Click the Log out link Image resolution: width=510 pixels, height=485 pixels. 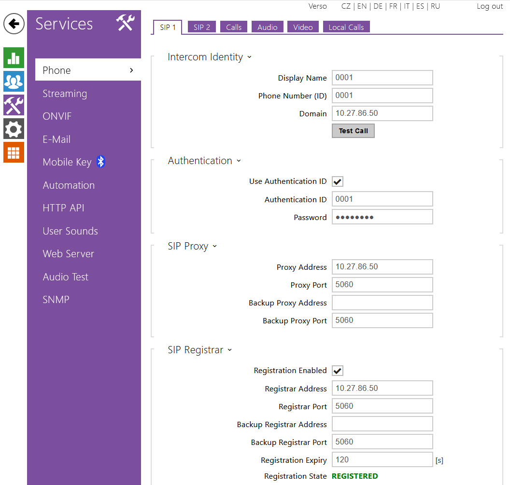(490, 6)
